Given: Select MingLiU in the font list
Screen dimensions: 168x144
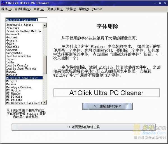Looking at the screenshot, I should tap(24, 81).
